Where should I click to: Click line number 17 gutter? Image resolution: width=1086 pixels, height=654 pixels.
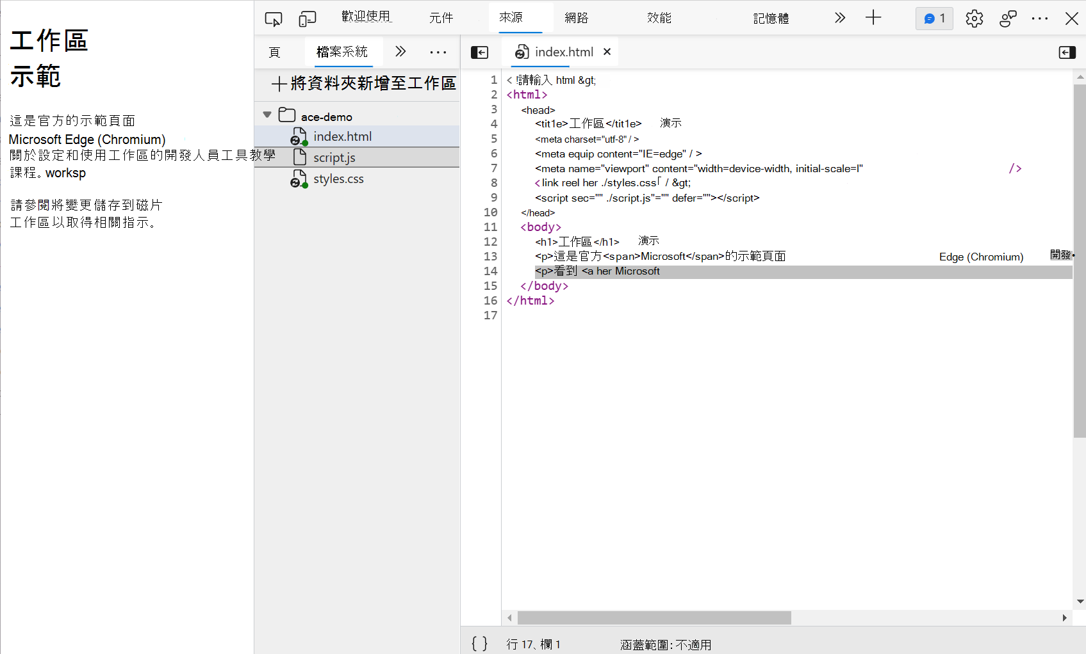tap(490, 315)
